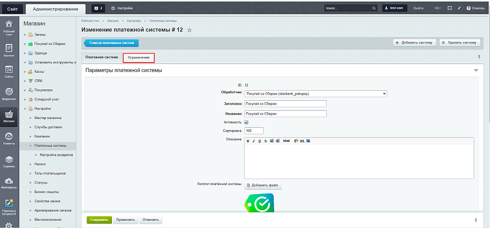
Task: Switch to the Сайт tab
Action: [12, 8]
